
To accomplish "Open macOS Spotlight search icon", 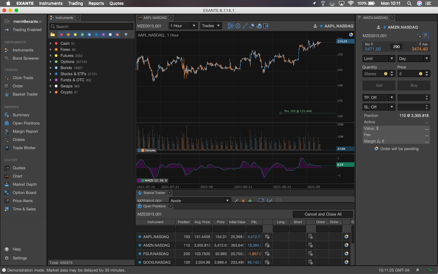I will pos(409,3).
